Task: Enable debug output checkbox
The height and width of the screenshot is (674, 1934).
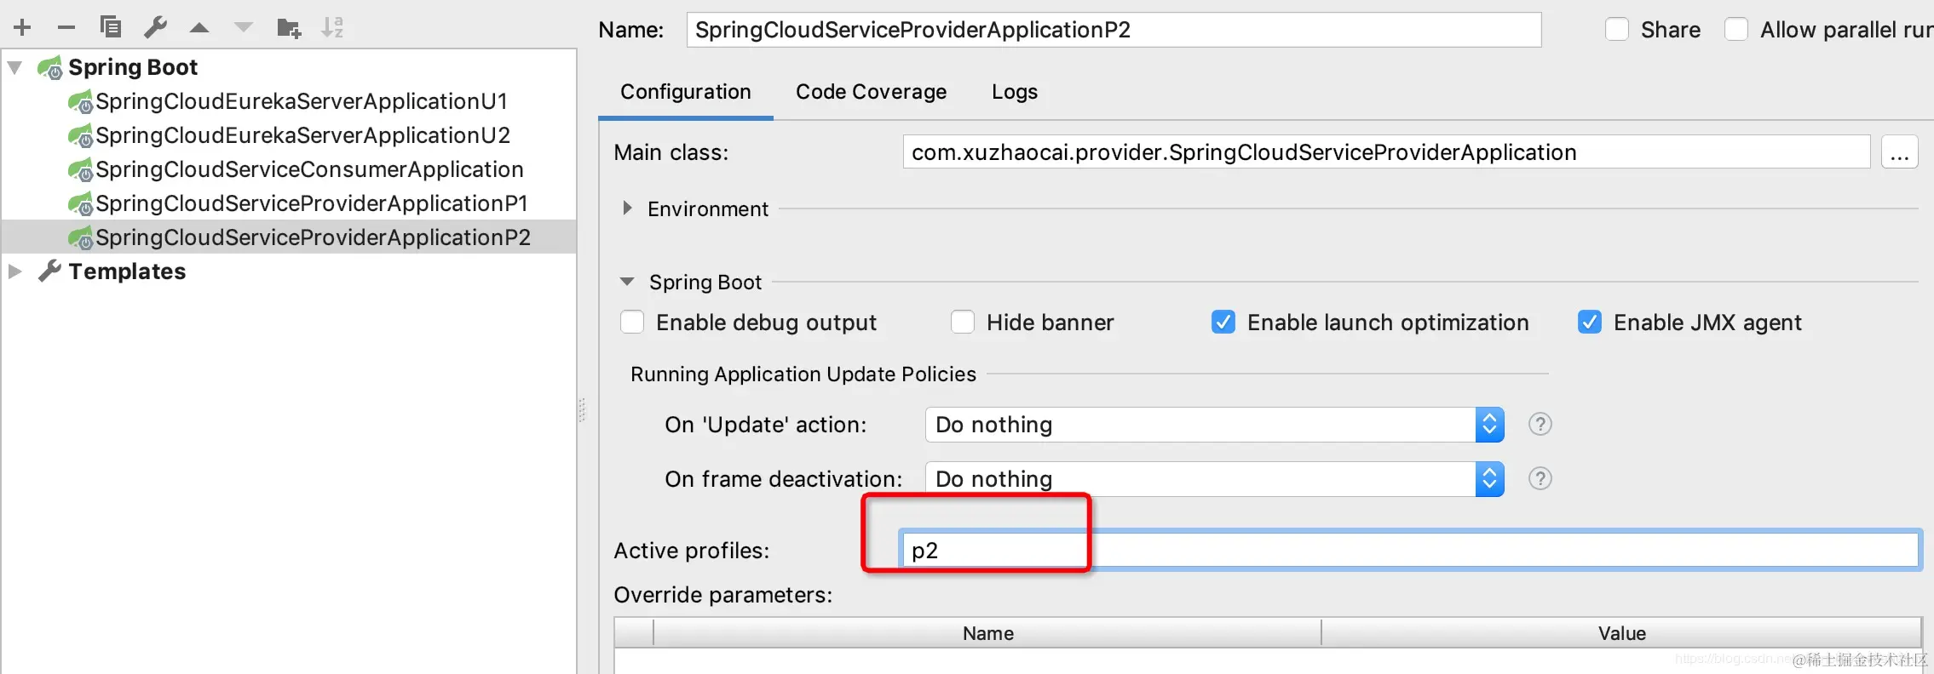Action: 632,323
